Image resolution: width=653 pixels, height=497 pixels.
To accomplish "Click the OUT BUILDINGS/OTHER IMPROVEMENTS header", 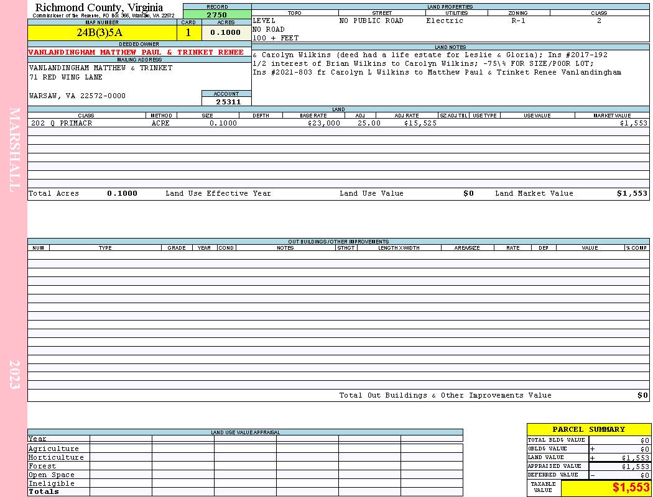I will [x=338, y=241].
